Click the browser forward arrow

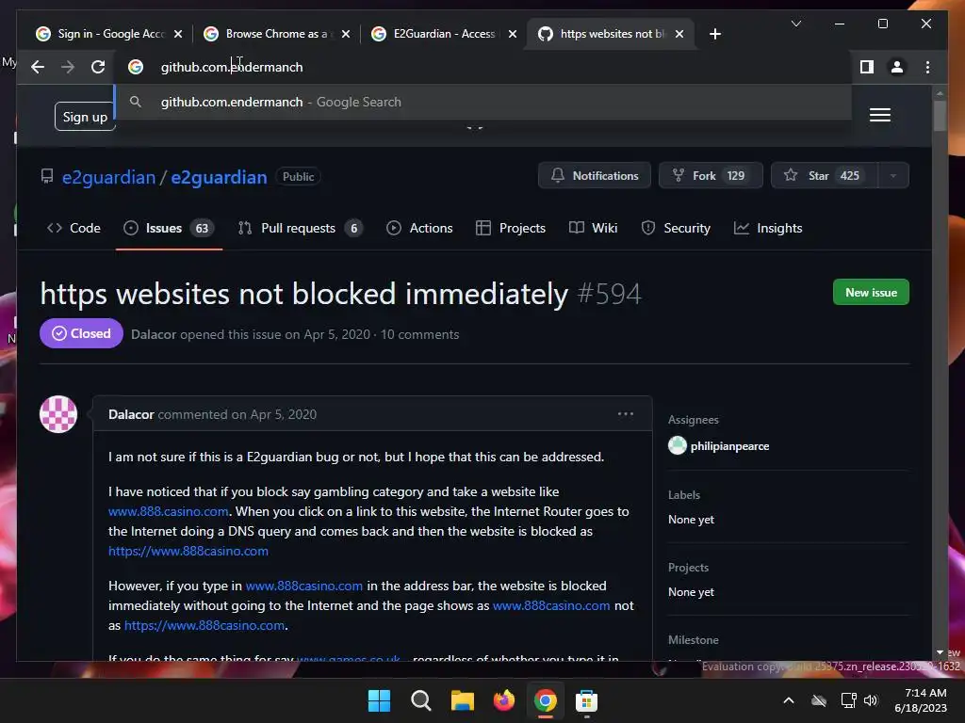coord(68,67)
